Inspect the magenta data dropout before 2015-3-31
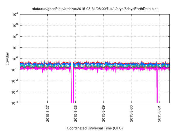 click(x=157, y=86)
